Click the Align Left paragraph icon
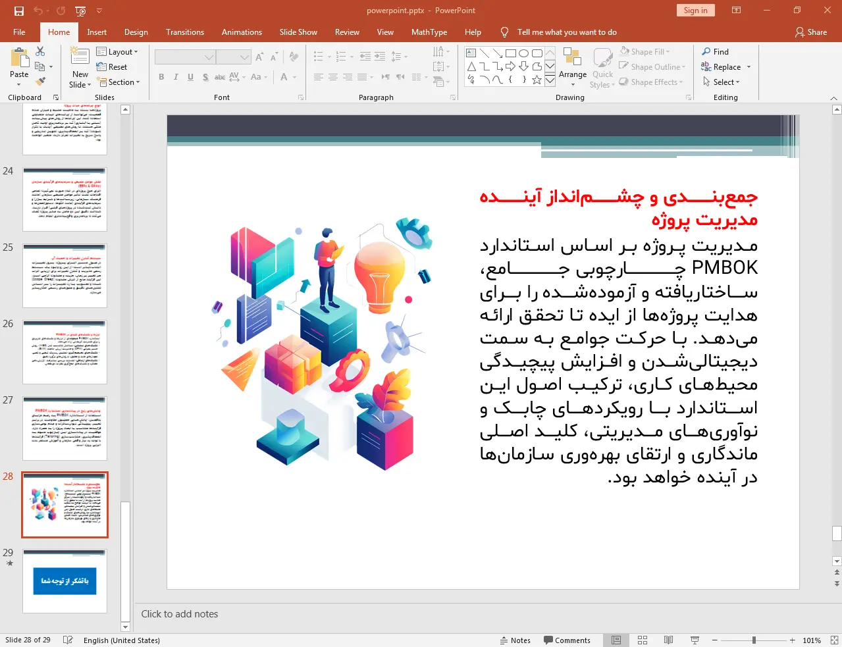Screen dimensions: 842x647 pyautogui.click(x=318, y=77)
